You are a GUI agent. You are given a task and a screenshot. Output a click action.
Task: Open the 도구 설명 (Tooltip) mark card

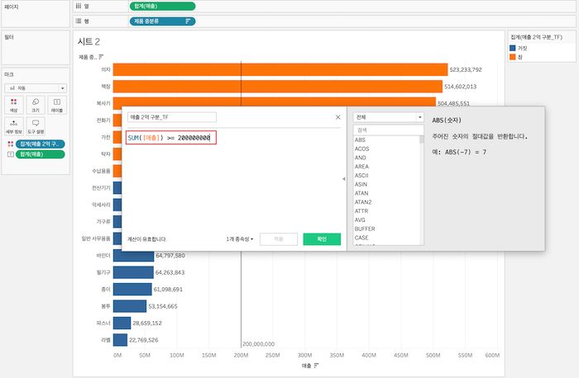click(36, 126)
